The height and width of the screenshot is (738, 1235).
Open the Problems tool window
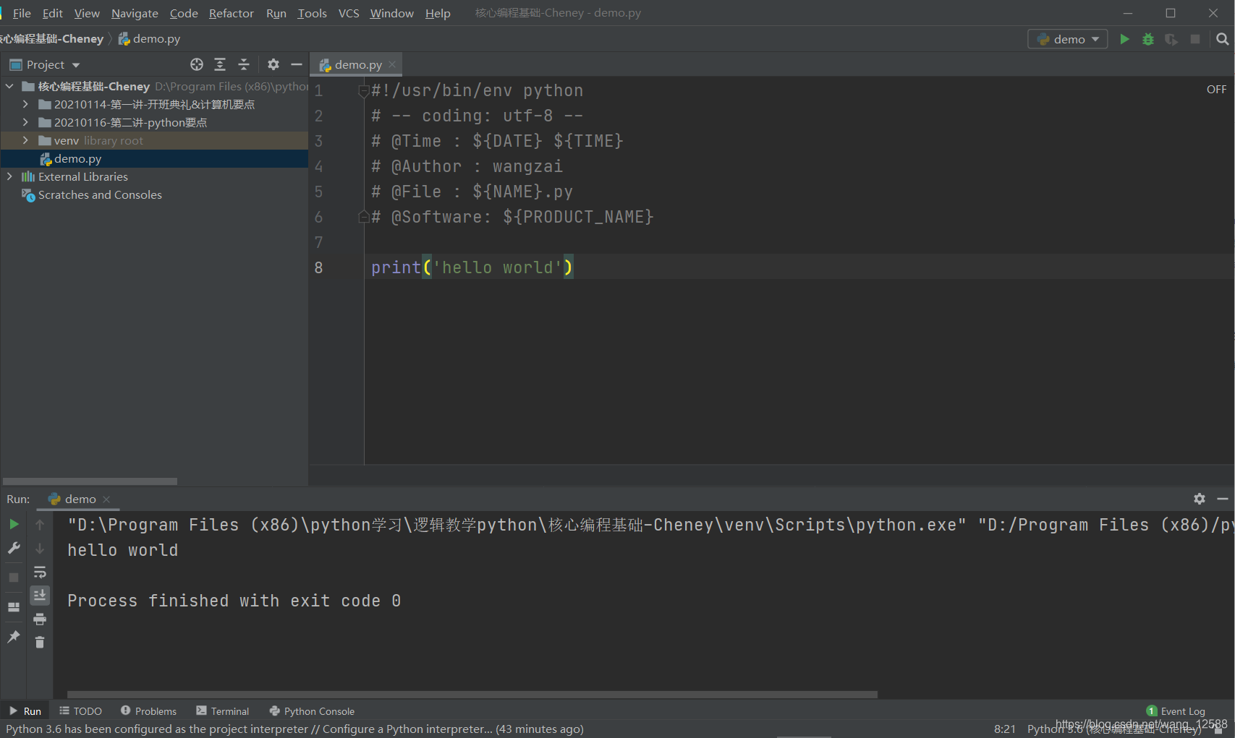[148, 711]
